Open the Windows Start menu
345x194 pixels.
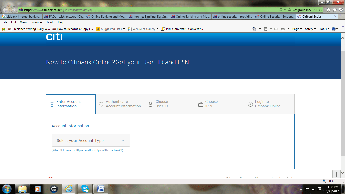click(6, 189)
